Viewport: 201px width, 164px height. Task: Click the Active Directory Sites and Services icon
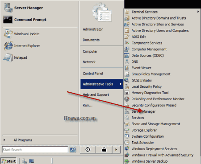point(127,25)
